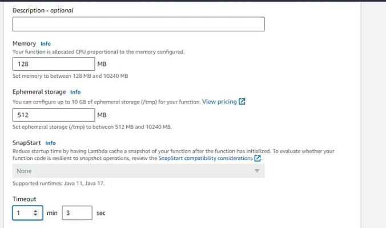Click the Ephemeral storage section label
386x228 pixels.
(39, 92)
